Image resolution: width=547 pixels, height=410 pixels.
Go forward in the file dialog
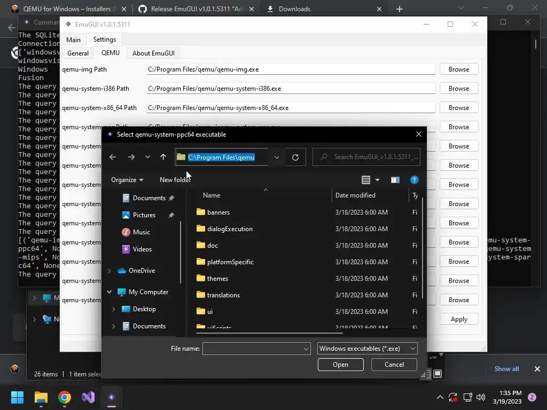pos(131,157)
